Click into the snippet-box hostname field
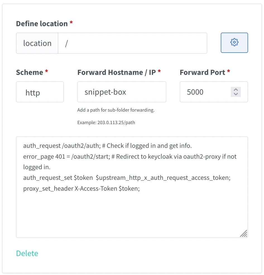This screenshot has height=275, width=264. point(122,92)
